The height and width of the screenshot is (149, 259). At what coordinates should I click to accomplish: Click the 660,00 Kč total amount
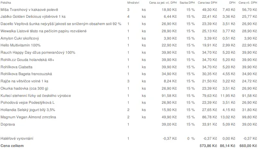pyautogui.click(x=248, y=146)
